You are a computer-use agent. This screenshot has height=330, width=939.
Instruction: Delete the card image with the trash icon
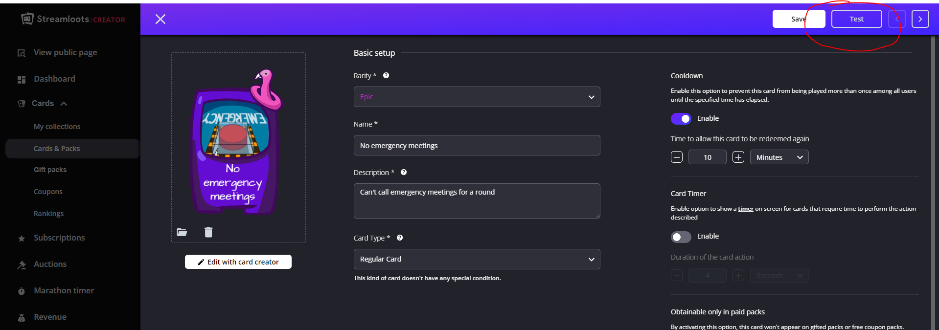[208, 232]
